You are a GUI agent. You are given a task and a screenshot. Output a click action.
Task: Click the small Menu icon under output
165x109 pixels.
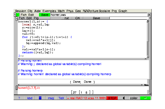click(146, 85)
